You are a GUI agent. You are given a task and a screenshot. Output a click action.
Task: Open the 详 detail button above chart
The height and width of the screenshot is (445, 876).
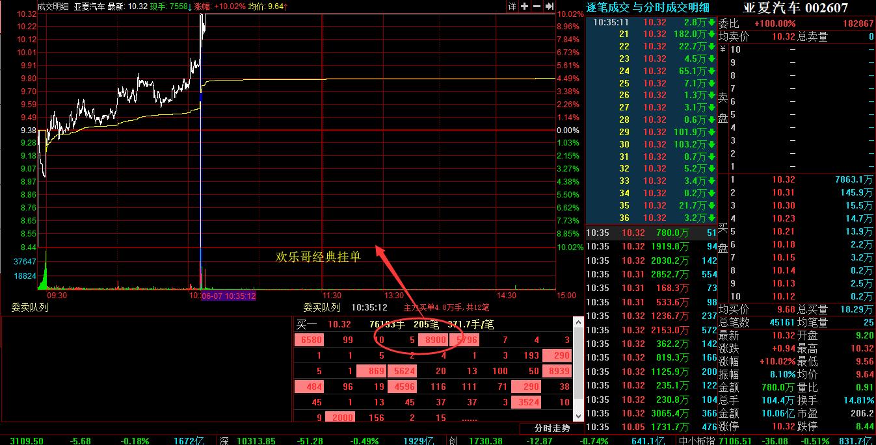pos(512,6)
